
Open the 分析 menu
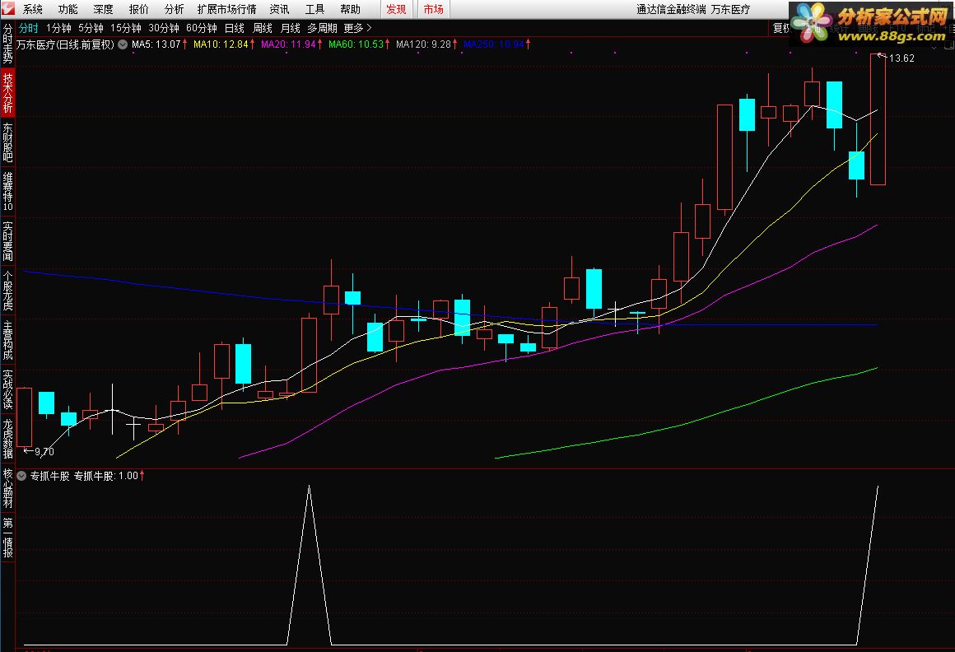pyautogui.click(x=174, y=9)
